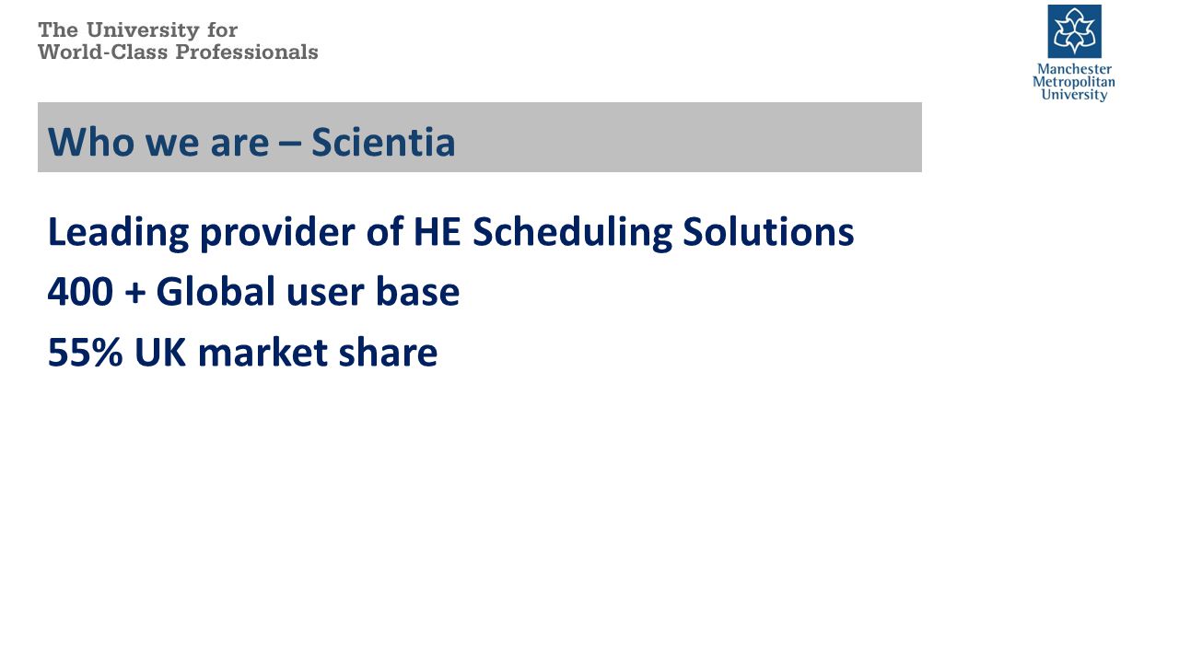Select the word 'Scientia' in title

[383, 142]
